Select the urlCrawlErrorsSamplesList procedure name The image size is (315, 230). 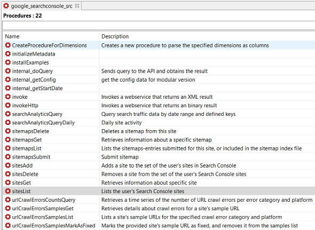click(42, 217)
